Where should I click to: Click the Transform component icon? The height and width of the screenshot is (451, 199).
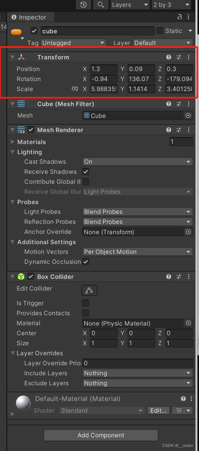coord(21,57)
